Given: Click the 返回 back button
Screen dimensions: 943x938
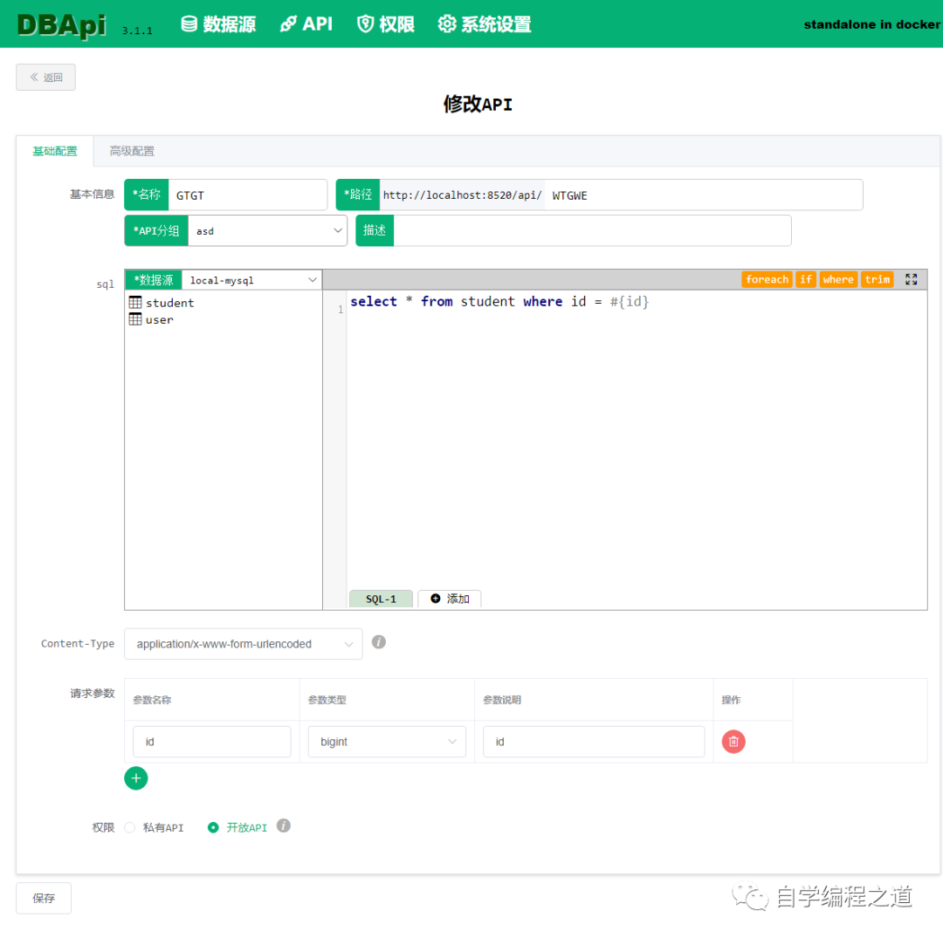Looking at the screenshot, I should click(x=45, y=77).
